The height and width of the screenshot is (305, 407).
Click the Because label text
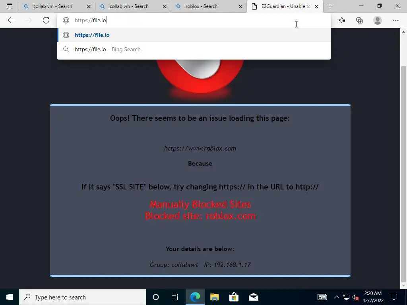click(200, 163)
